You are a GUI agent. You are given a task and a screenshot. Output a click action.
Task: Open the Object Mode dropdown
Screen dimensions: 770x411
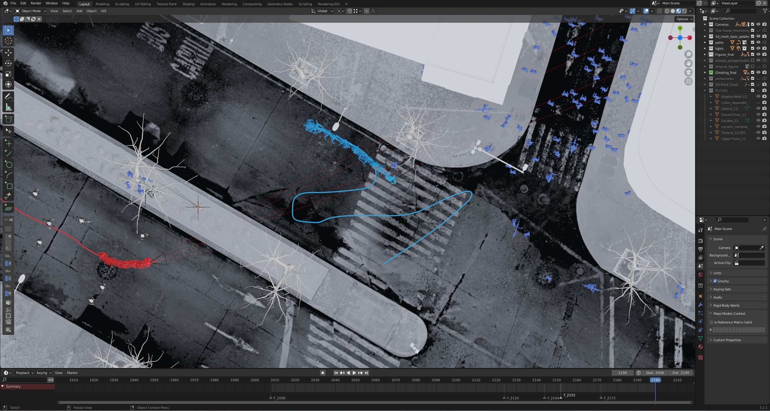pyautogui.click(x=30, y=11)
